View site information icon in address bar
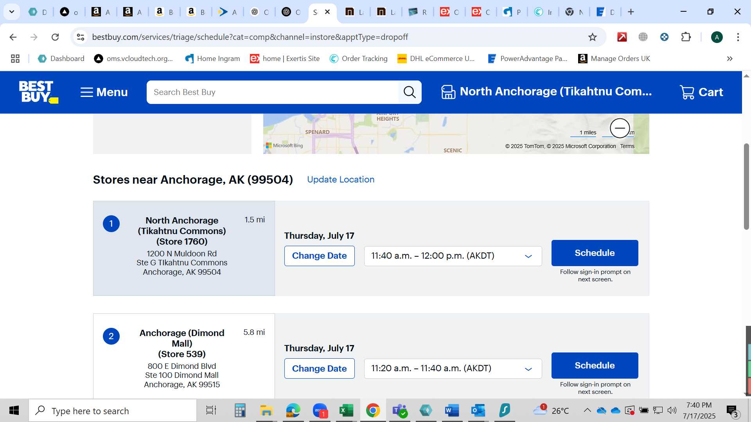The height and width of the screenshot is (422, 751). 81,37
